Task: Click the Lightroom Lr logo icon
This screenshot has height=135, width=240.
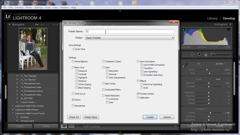Action: pos(8,16)
